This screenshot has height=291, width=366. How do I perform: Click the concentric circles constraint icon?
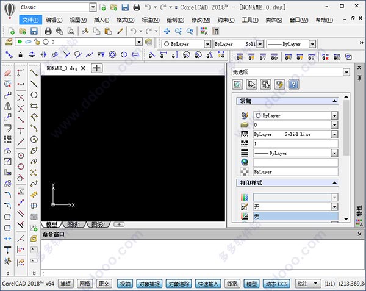pyautogui.click(x=112, y=55)
